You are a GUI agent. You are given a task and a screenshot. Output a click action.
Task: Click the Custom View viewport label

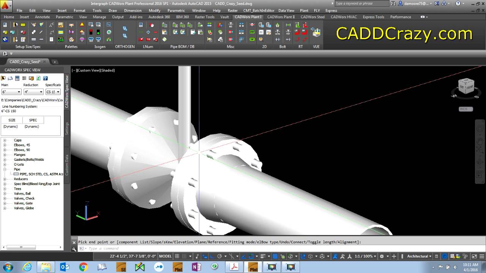coord(88,70)
